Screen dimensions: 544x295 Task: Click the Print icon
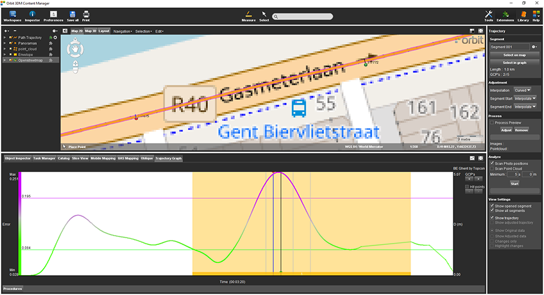point(86,16)
